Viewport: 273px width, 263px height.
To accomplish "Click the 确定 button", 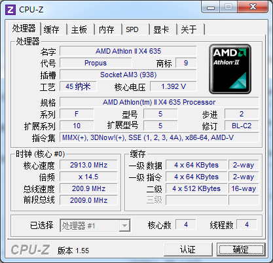I will [241, 249].
